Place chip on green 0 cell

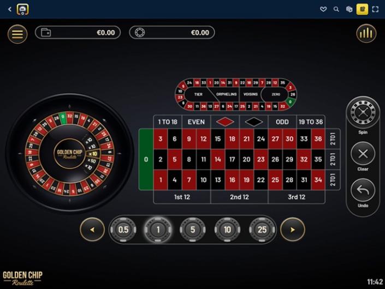[146, 159]
